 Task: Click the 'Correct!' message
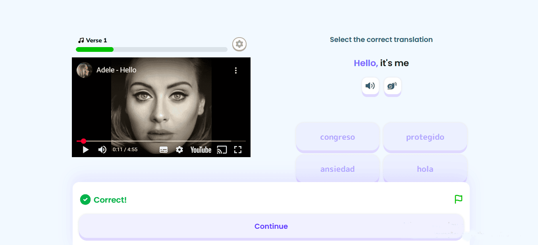110,200
